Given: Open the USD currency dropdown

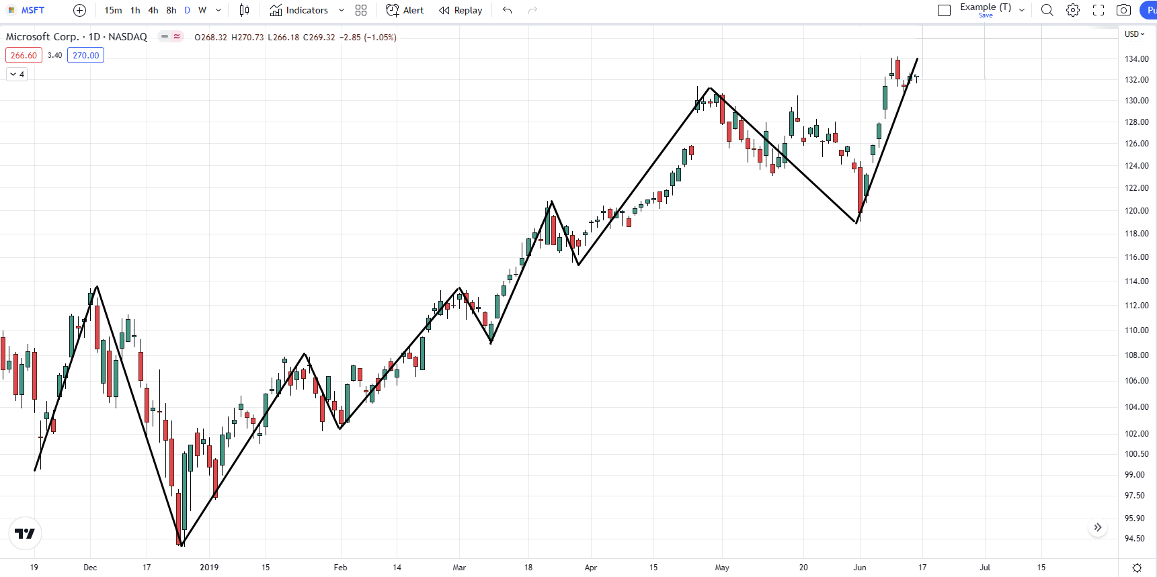Looking at the screenshot, I should [x=1135, y=34].
